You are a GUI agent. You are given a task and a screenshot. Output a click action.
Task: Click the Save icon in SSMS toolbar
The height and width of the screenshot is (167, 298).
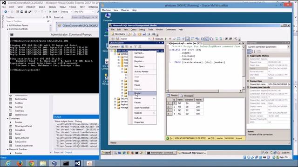144,34
